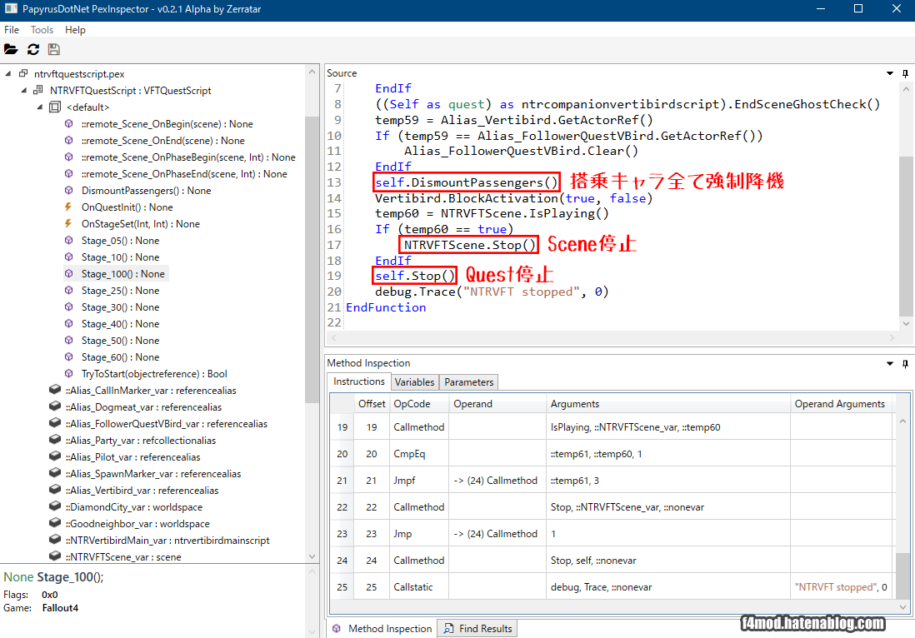
Task: Click the save disk toolbar icon
Action: point(53,50)
